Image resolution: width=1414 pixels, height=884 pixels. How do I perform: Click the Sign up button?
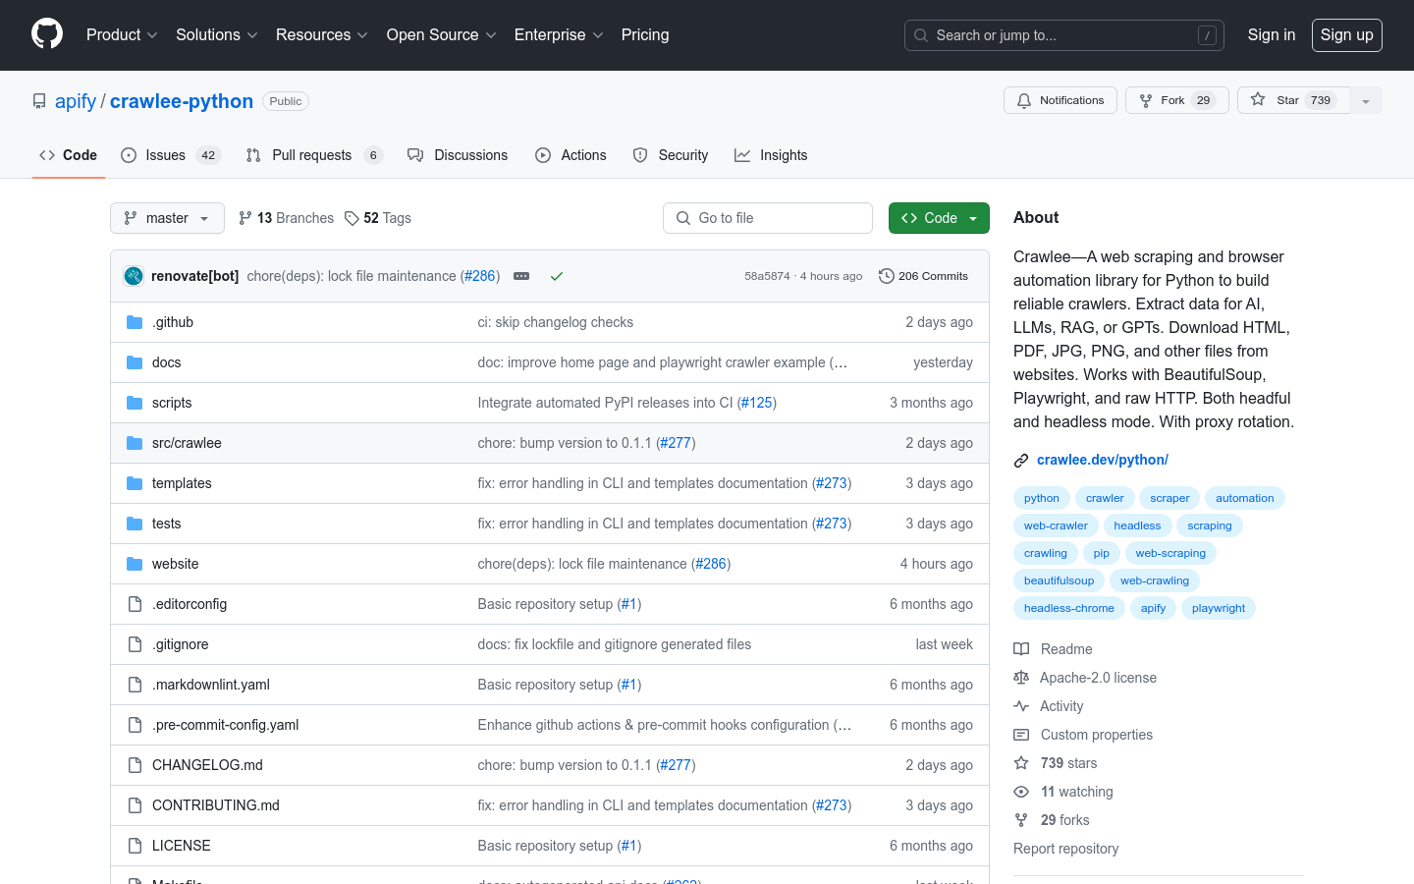click(x=1346, y=35)
